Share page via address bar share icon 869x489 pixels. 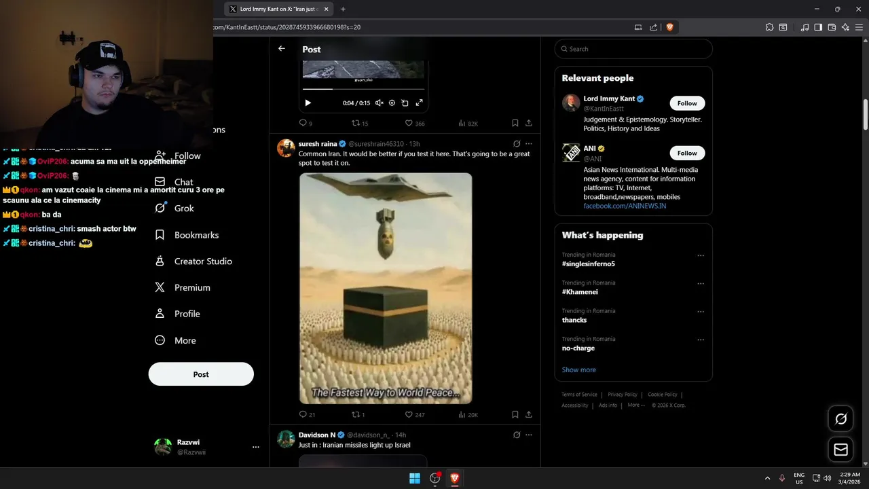[x=653, y=27]
